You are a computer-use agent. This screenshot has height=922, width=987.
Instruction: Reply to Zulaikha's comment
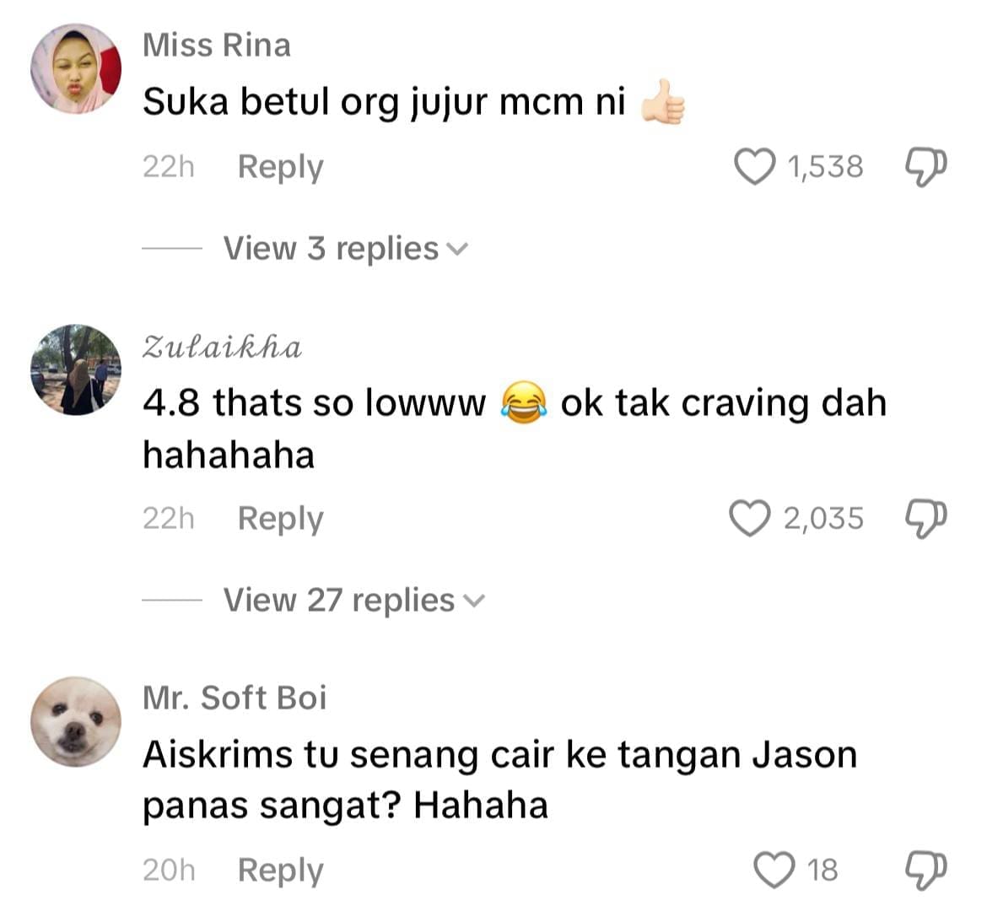[280, 520]
